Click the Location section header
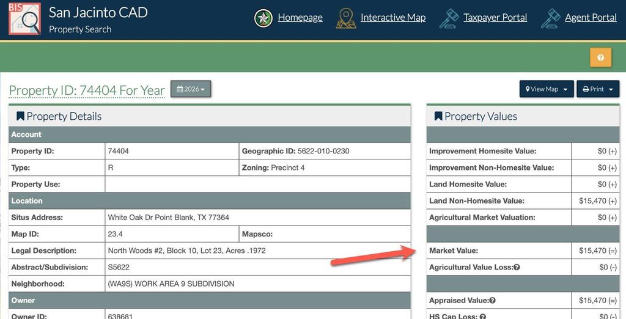The image size is (626, 319). click(x=210, y=201)
